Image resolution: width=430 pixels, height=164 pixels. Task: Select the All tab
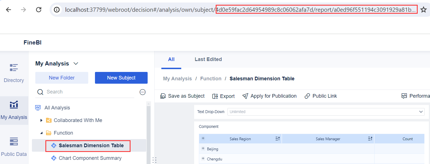(x=171, y=59)
